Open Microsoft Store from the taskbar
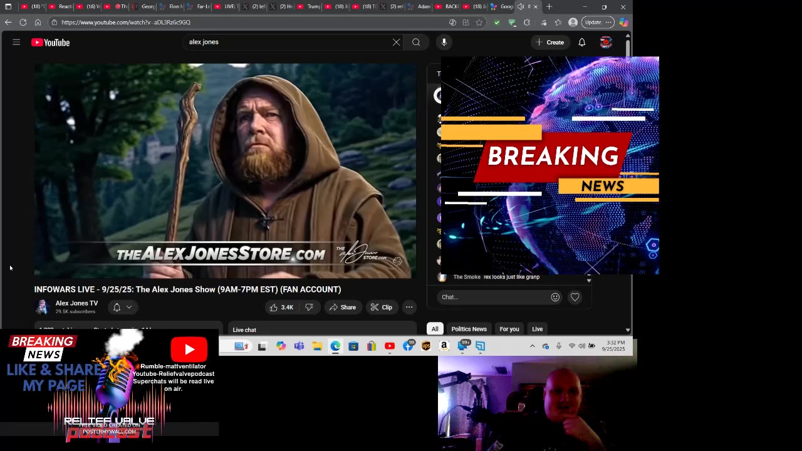 click(x=353, y=346)
